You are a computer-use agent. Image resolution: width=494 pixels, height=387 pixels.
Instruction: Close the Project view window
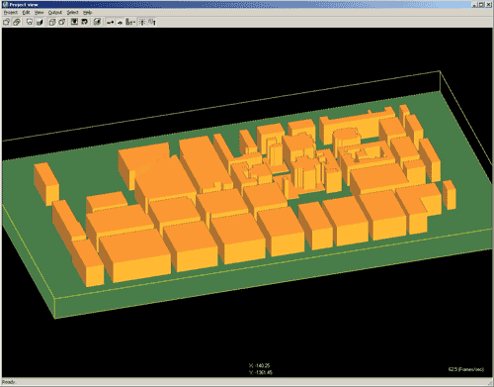[x=488, y=4]
